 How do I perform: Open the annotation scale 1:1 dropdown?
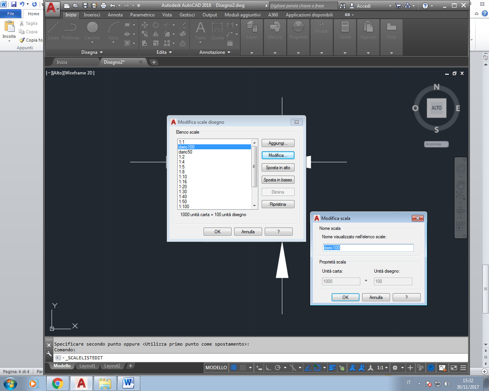click(x=382, y=368)
